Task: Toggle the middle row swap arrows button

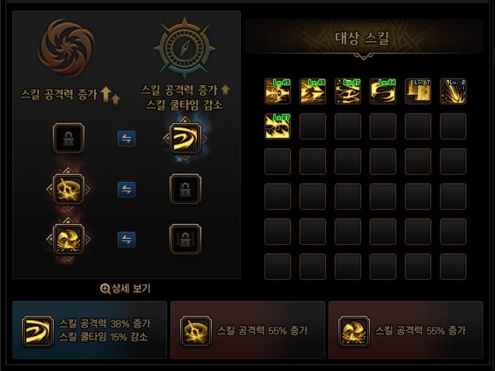Action: pyautogui.click(x=127, y=189)
